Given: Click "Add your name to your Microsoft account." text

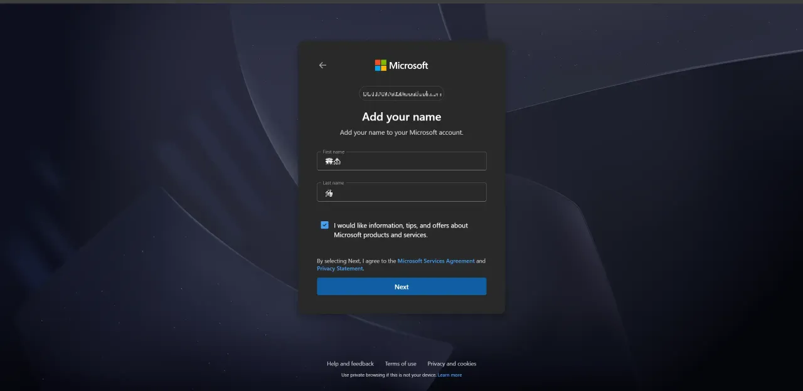Looking at the screenshot, I should click(x=401, y=133).
